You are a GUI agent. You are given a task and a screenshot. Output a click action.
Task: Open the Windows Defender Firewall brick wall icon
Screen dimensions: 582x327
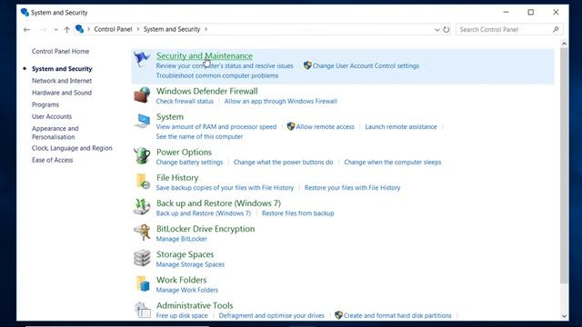tap(142, 94)
